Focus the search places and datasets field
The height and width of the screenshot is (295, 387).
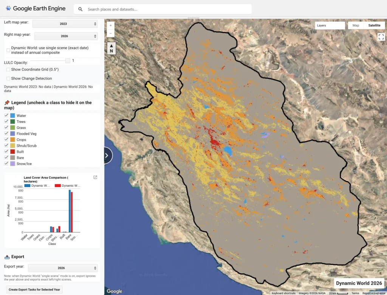(163, 9)
